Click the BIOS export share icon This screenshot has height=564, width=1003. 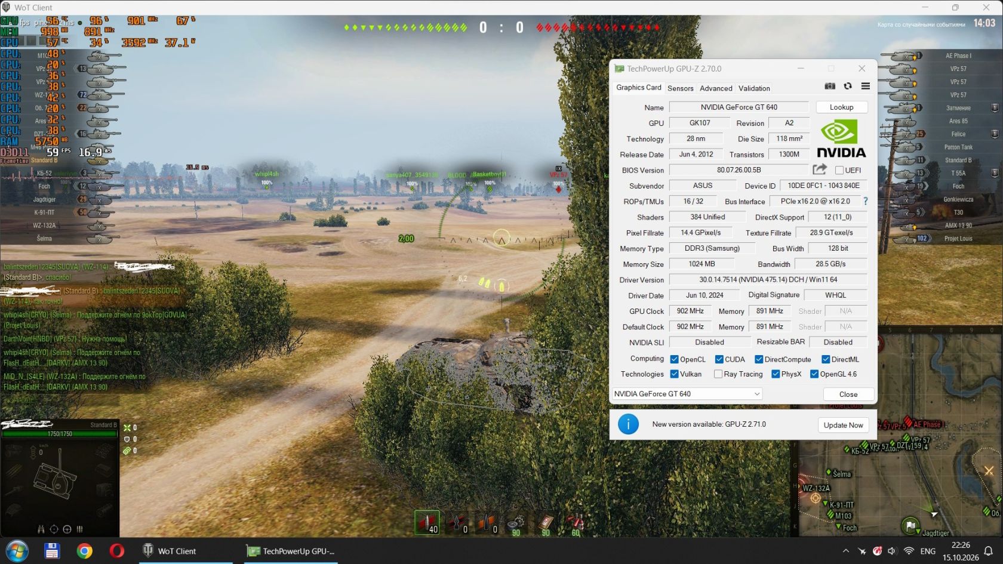pyautogui.click(x=820, y=169)
